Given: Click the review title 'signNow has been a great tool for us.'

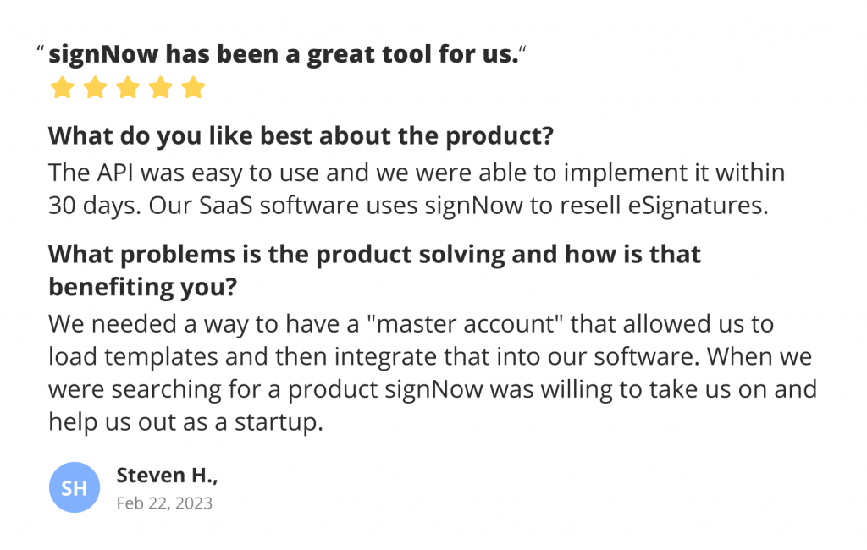Looking at the screenshot, I should [x=283, y=55].
